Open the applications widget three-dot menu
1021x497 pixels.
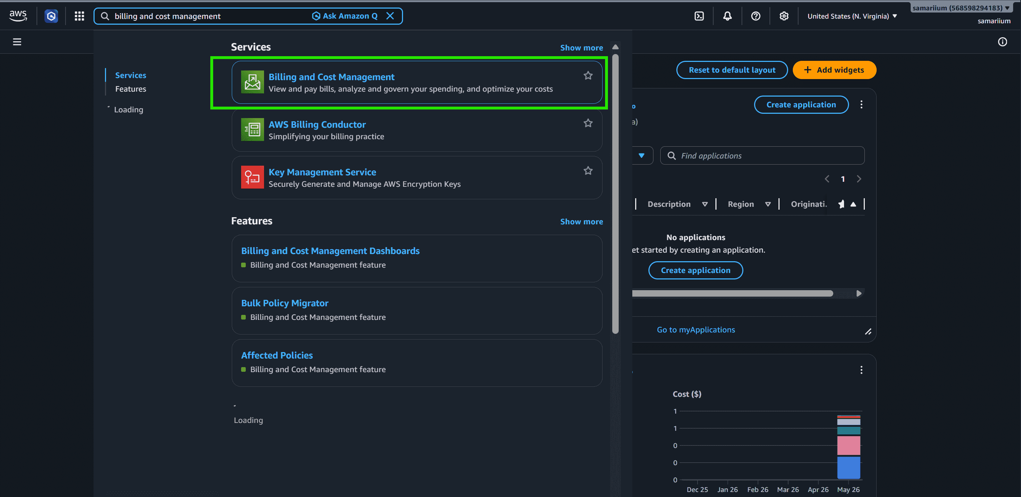861,104
